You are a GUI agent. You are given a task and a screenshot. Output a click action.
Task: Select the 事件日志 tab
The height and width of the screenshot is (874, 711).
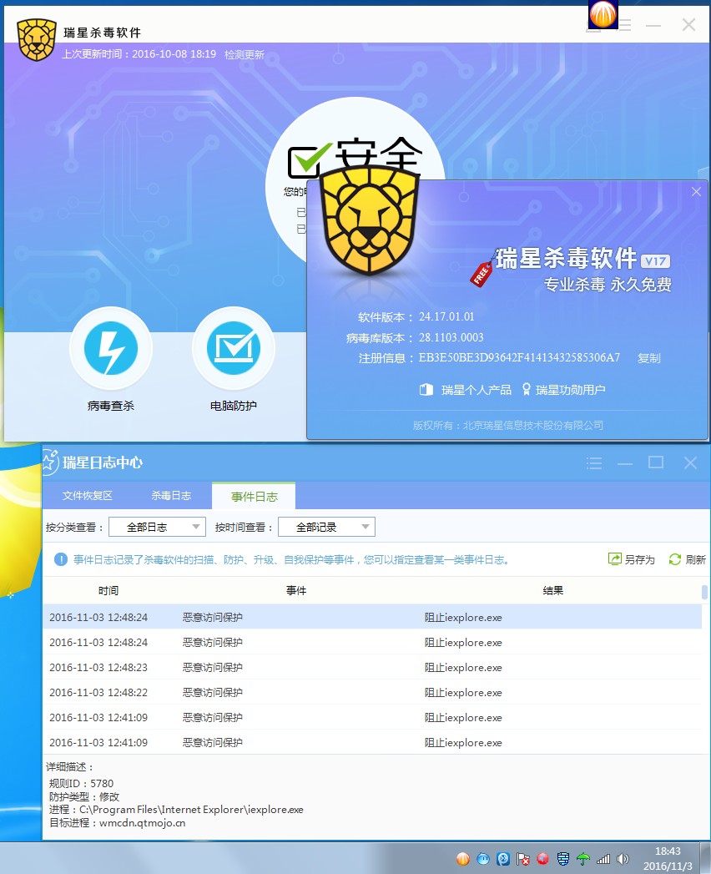coord(254,496)
